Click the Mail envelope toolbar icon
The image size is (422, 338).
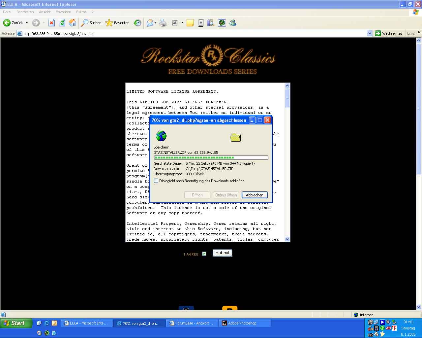(150, 23)
